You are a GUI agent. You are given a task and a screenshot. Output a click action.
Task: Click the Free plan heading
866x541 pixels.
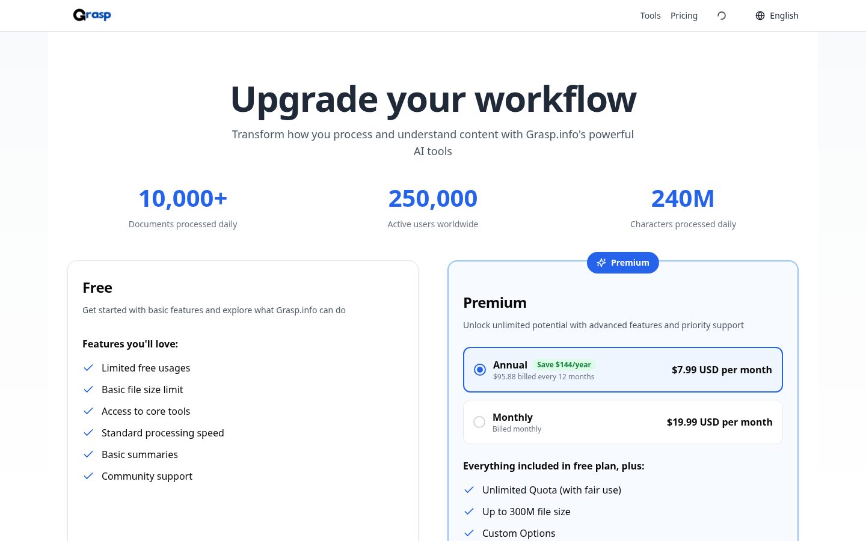pyautogui.click(x=97, y=288)
